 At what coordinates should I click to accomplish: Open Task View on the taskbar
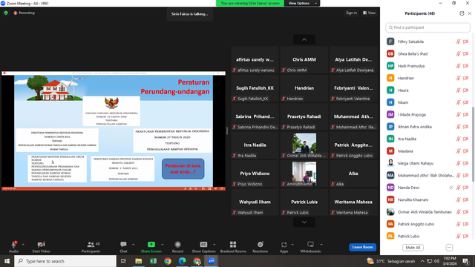[x=123, y=261]
